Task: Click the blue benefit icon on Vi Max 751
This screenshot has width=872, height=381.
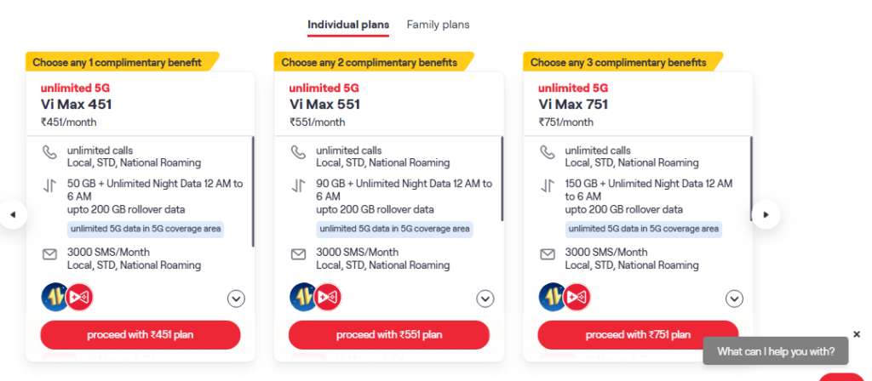Action: point(552,297)
